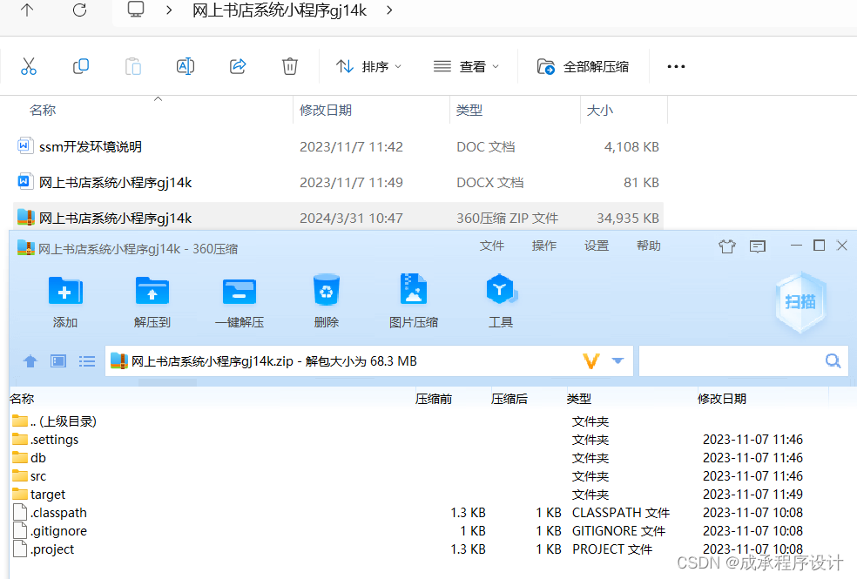This screenshot has height=579, width=857.
Task: Sort archive list by 类型 column
Action: pyautogui.click(x=579, y=399)
